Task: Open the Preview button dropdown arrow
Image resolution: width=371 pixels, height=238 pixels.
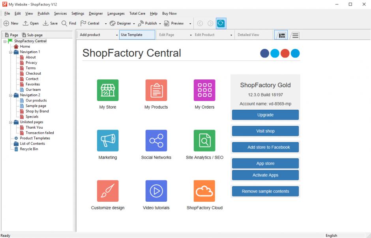Action: [x=190, y=24]
